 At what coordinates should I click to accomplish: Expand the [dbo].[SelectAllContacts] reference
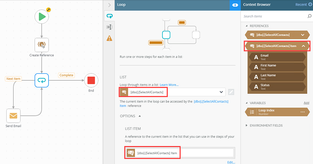tap(303, 35)
